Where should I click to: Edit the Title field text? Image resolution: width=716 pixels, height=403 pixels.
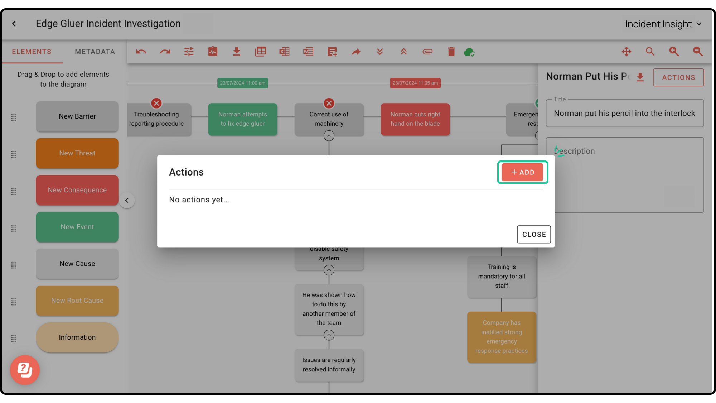[624, 113]
